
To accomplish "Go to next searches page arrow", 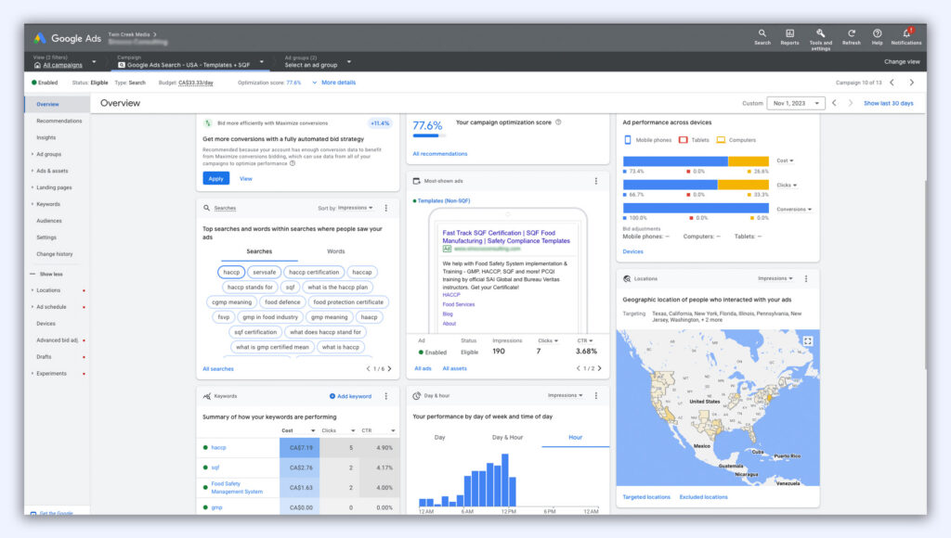I will pos(389,368).
